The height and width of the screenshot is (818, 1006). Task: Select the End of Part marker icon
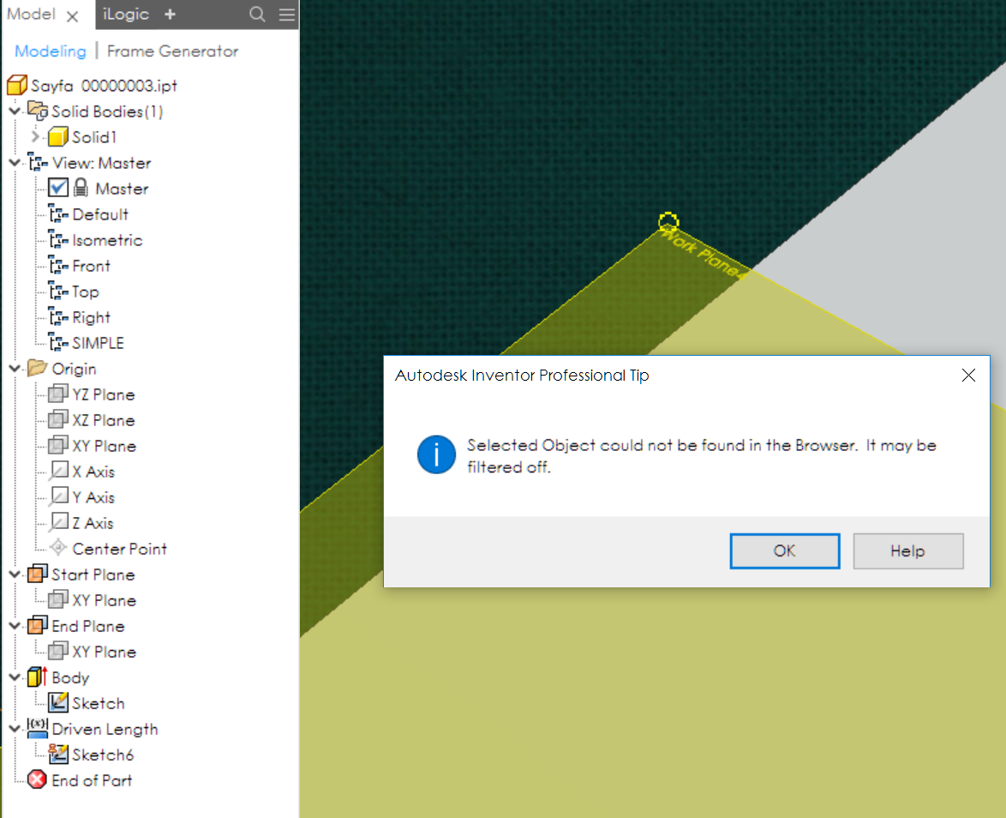click(39, 780)
